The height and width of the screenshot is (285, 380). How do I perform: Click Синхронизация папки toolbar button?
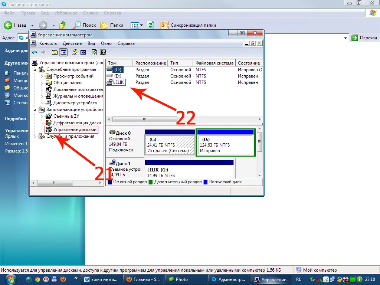[x=188, y=25]
